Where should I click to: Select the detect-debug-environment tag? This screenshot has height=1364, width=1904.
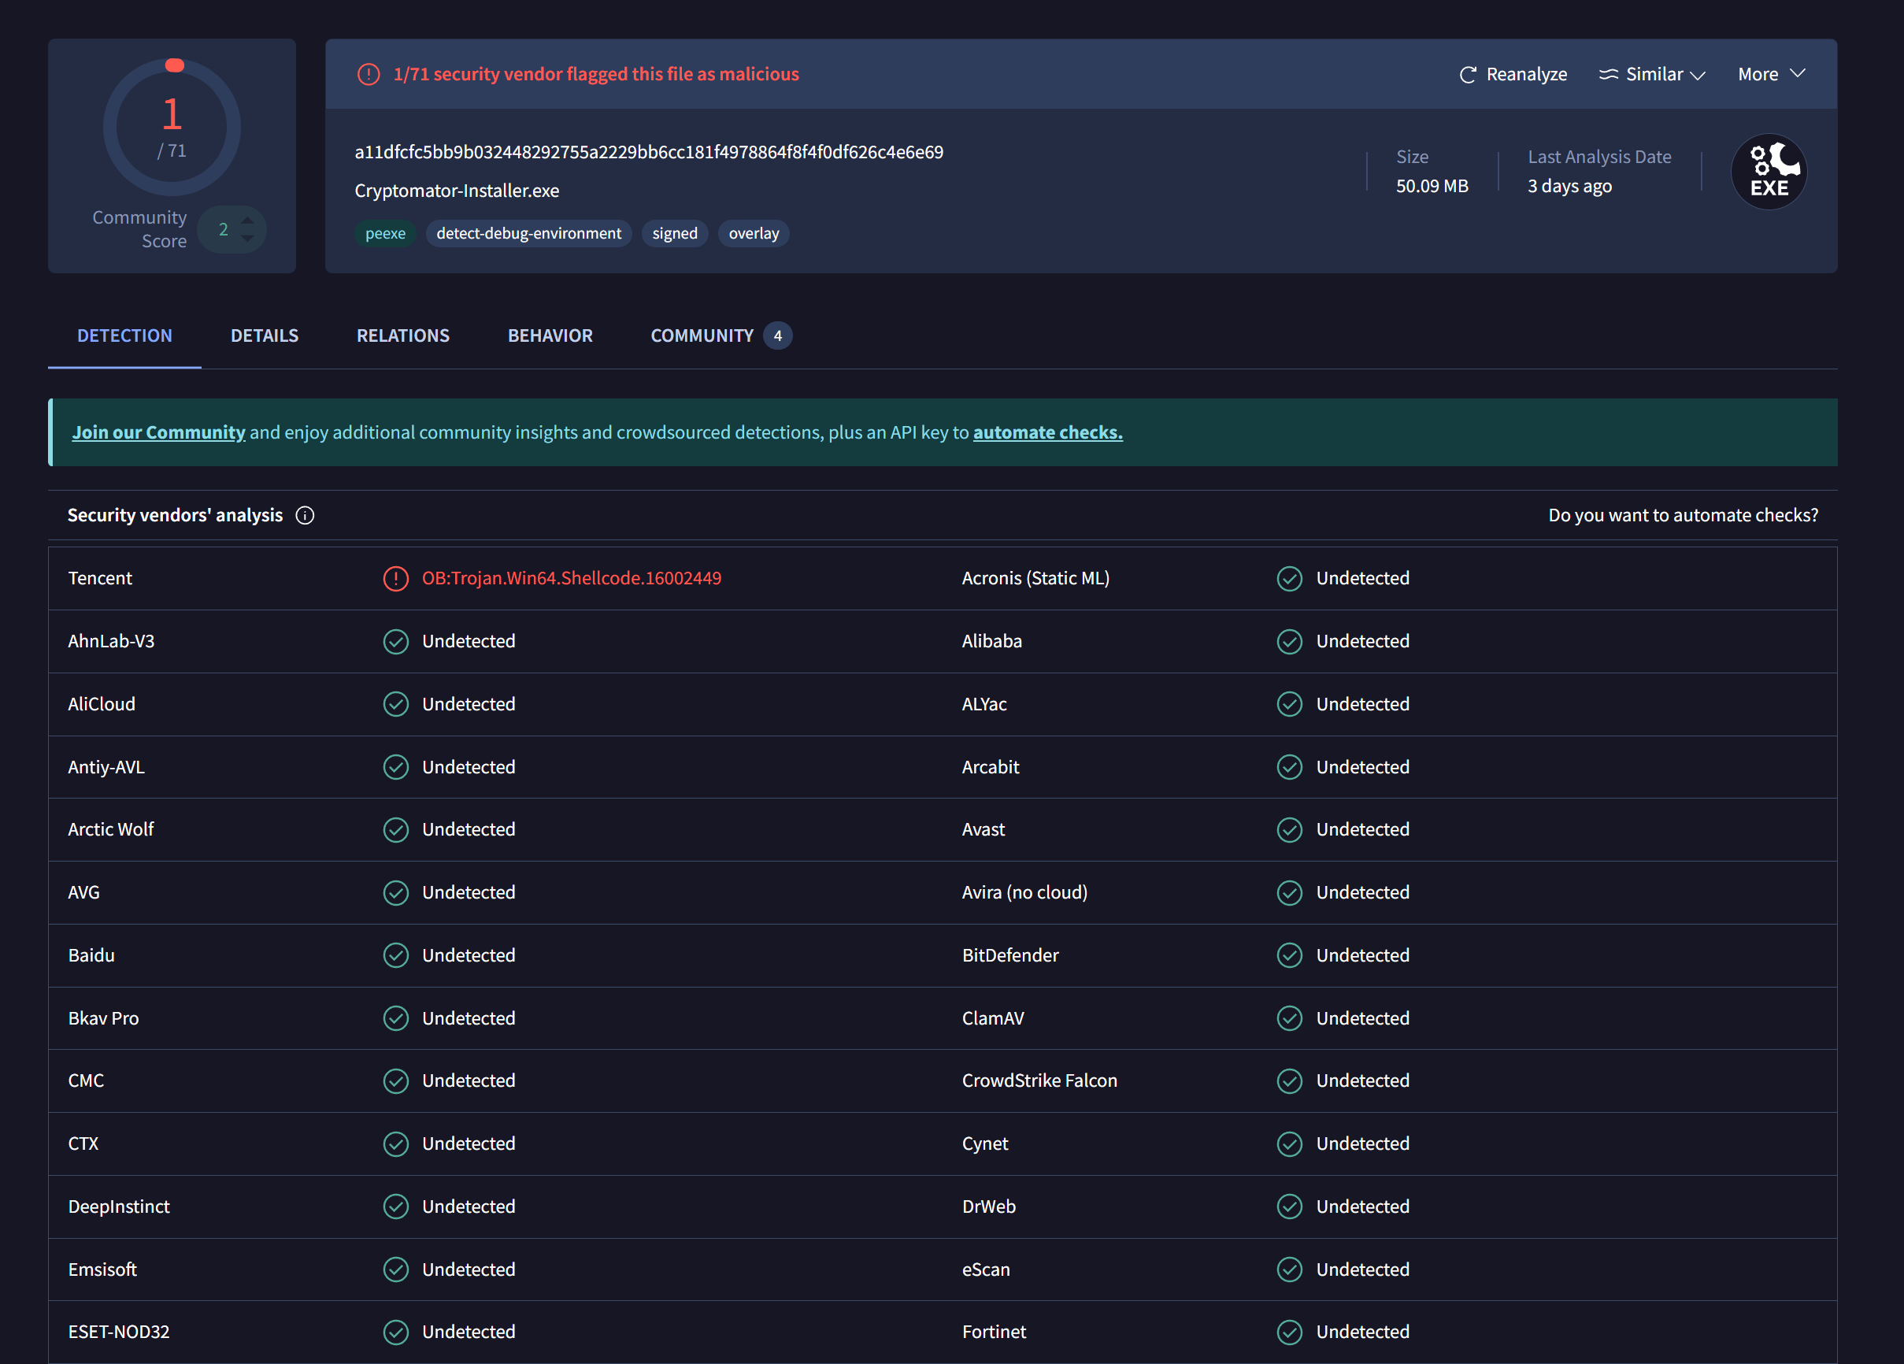[x=528, y=233]
